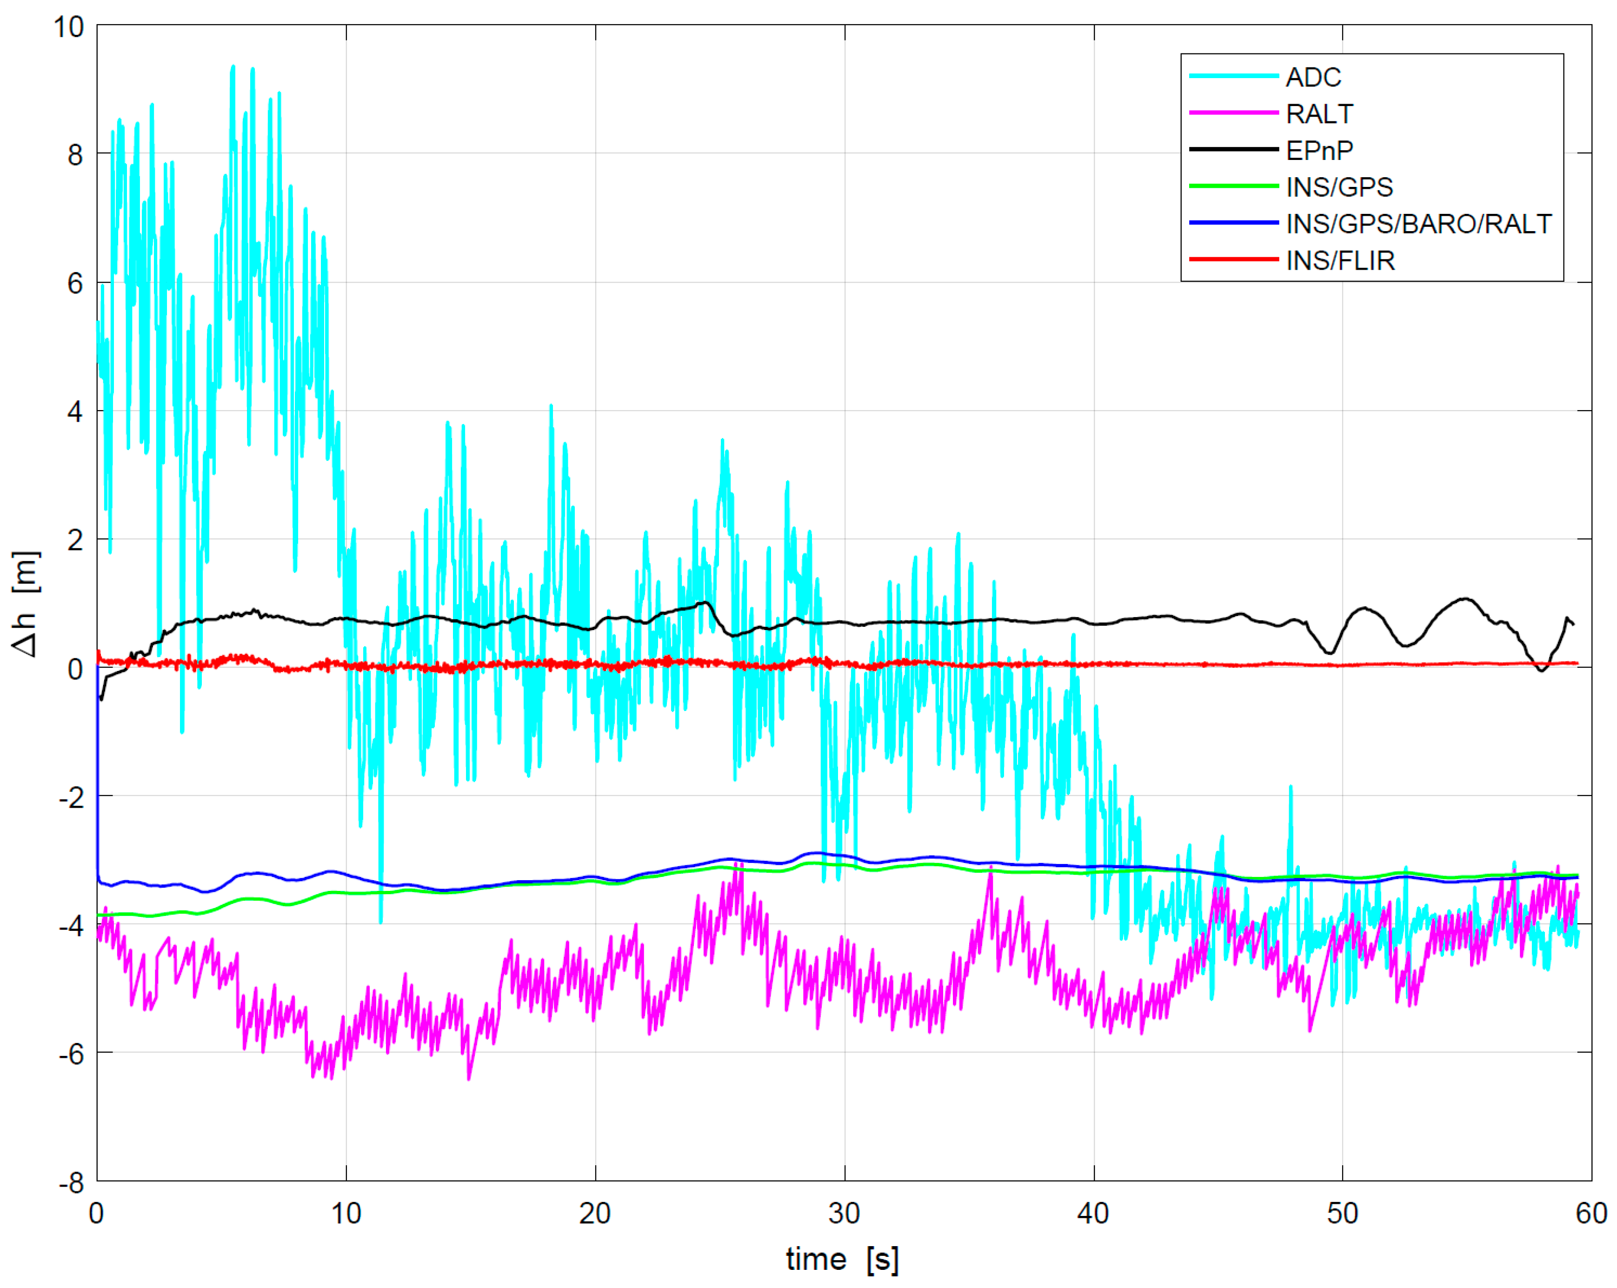Click x-axis tick label 60
The height and width of the screenshot is (1288, 1617).
coord(1591,1213)
